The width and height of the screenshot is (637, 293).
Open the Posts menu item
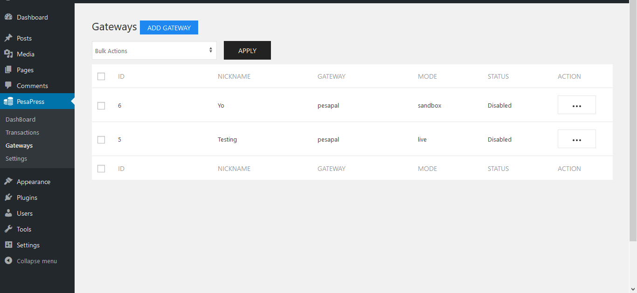37,38
